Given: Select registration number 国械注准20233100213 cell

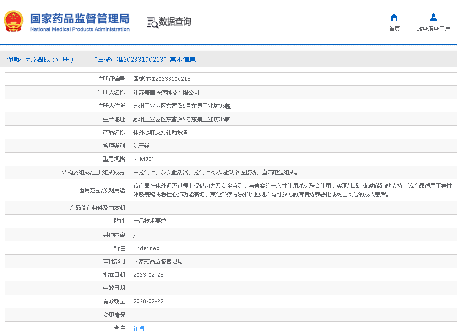Looking at the screenshot, I should [x=162, y=79].
